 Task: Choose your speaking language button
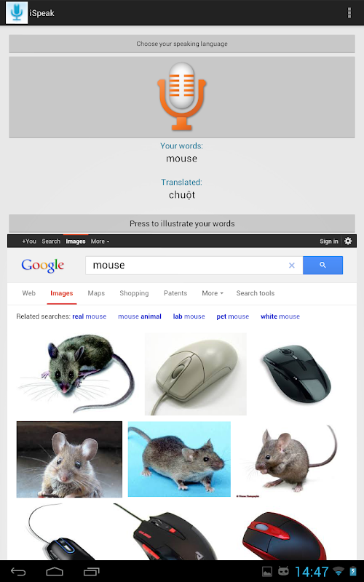182,44
